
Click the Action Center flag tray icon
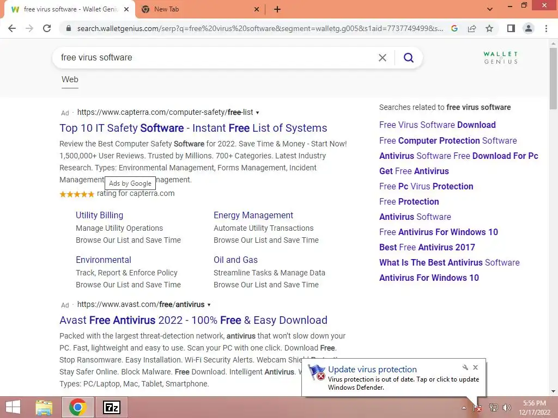[477, 408]
